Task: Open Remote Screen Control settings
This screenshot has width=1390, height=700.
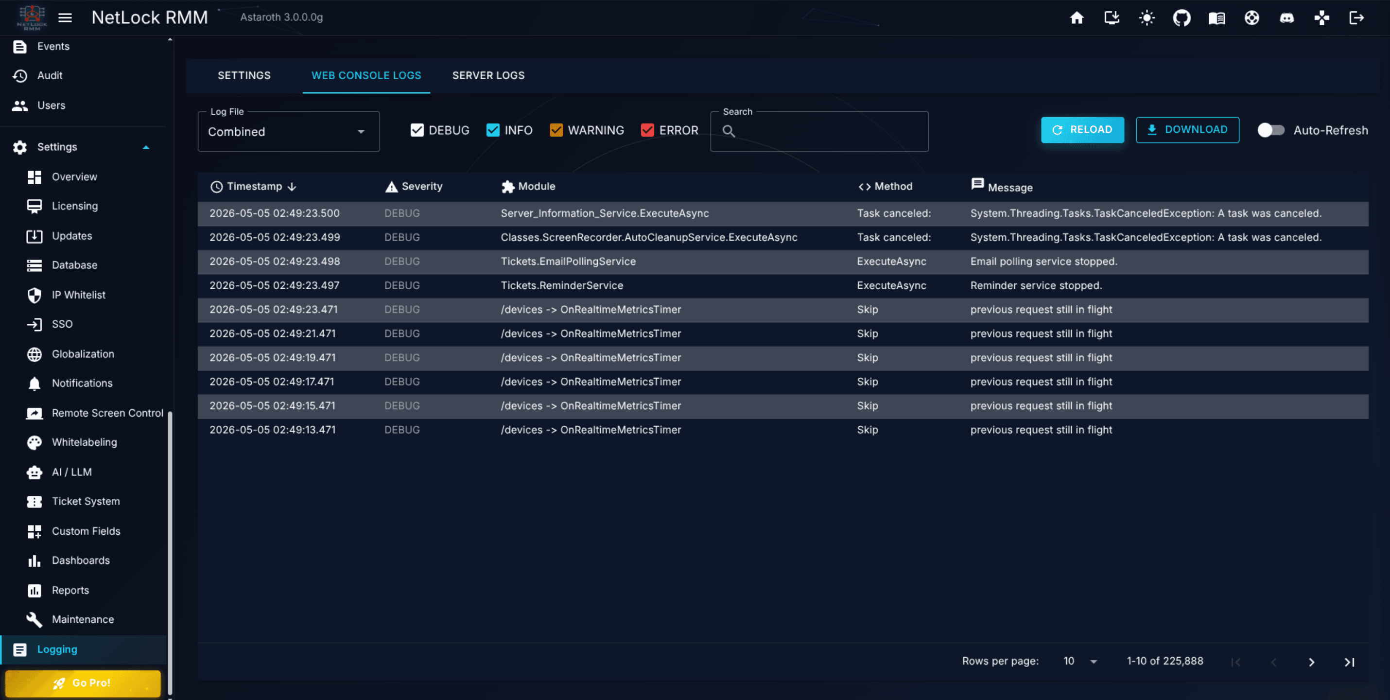Action: (x=84, y=413)
